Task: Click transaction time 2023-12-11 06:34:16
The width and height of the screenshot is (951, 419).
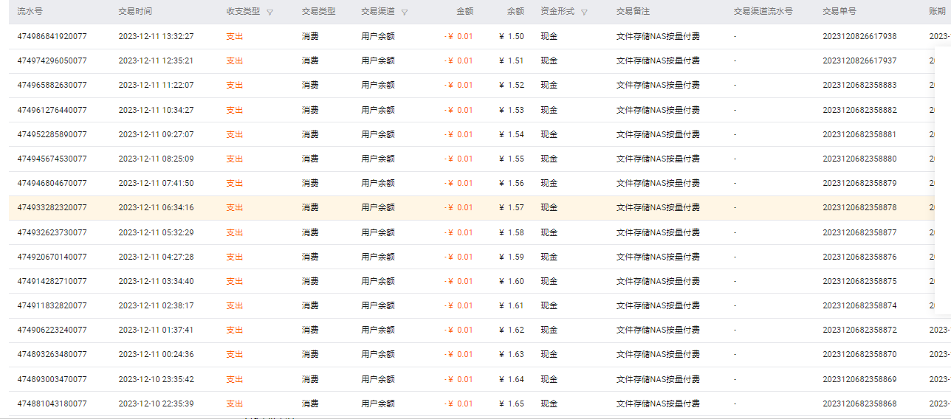Action: pos(156,208)
